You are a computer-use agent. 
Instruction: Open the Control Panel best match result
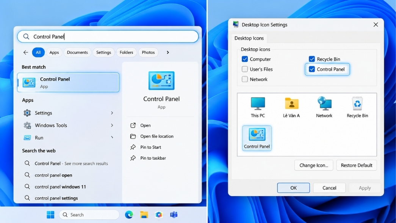click(68, 82)
